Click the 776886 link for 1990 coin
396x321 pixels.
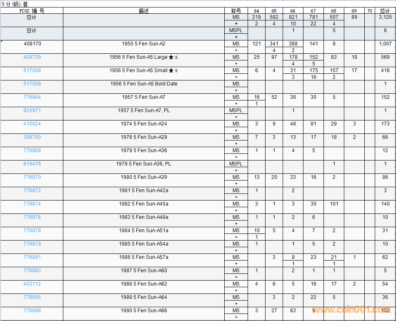(x=32, y=311)
